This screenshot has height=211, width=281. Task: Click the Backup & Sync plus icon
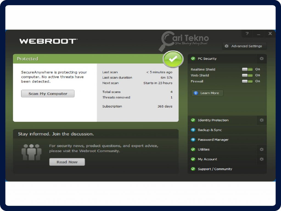point(193,130)
